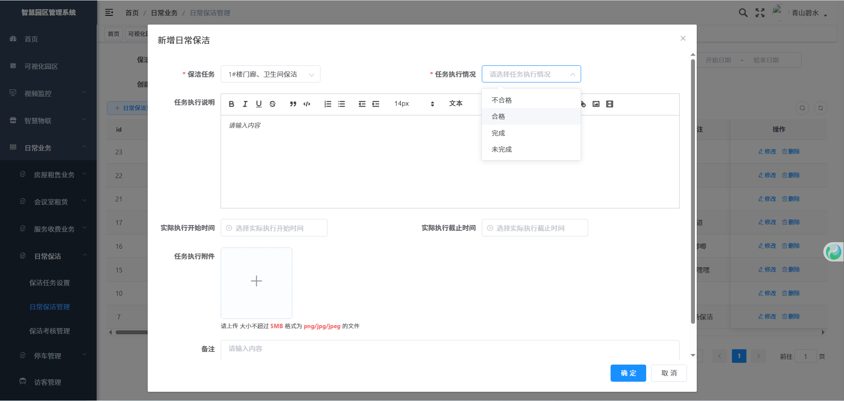Apply strikethrough formatting in editor
The width and height of the screenshot is (844, 401).
(x=273, y=104)
